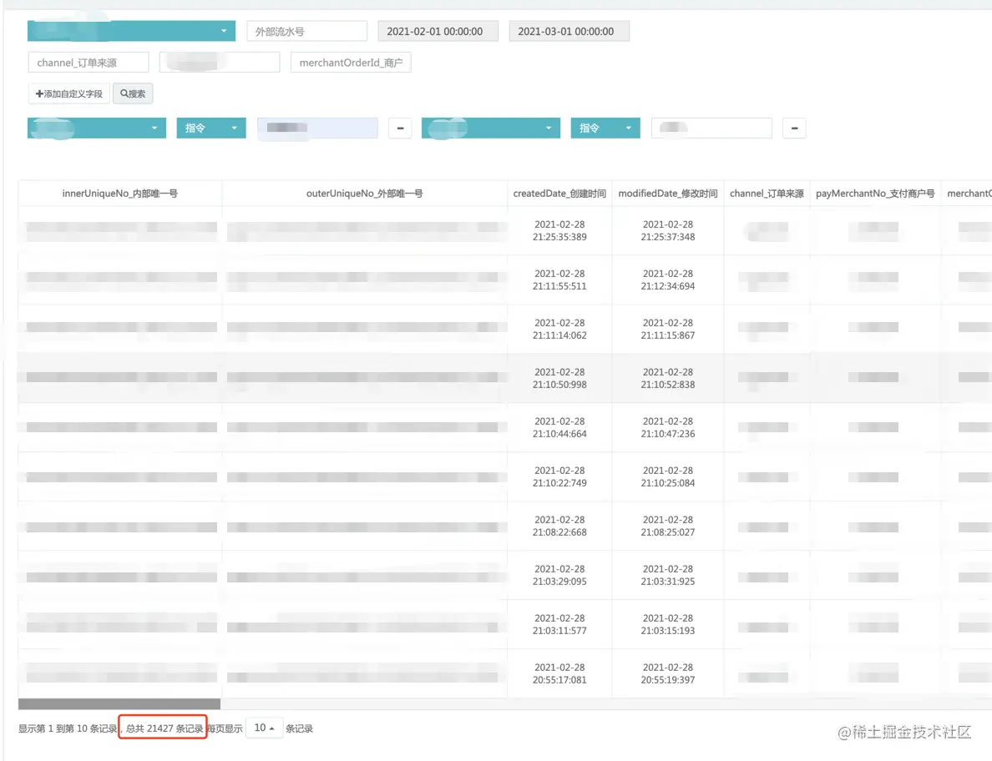
Task: Select created time 21:10:50:998 cell
Action: pyautogui.click(x=559, y=379)
